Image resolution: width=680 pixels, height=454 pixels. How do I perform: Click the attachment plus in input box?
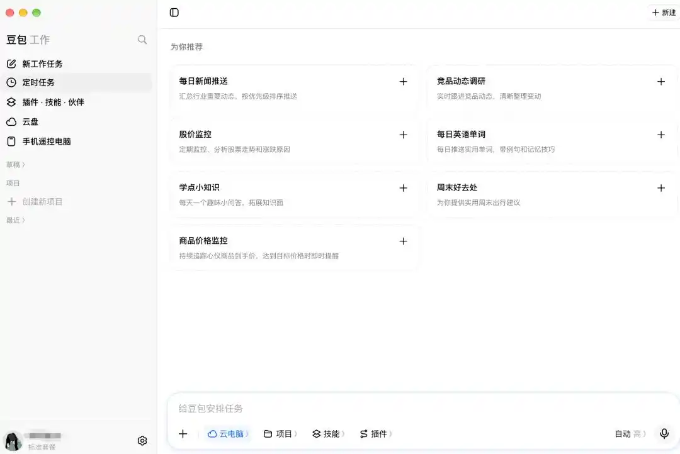tap(183, 434)
